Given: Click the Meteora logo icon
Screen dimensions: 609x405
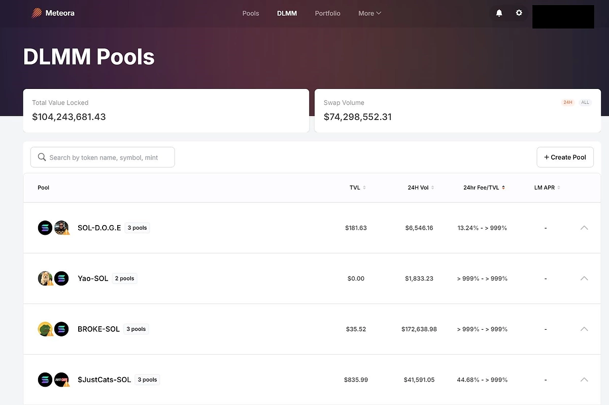Looking at the screenshot, I should coord(37,13).
